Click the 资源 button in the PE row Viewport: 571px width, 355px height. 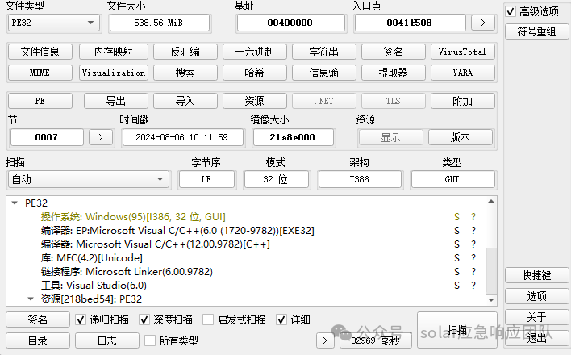pyautogui.click(x=255, y=101)
